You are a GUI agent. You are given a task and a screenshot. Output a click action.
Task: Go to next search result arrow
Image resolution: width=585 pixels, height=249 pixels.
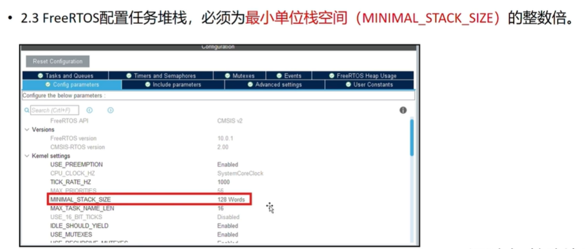point(110,110)
